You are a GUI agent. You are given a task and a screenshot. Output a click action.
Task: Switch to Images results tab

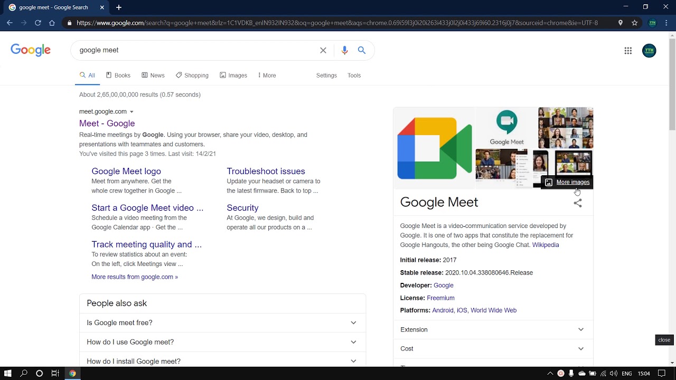pos(233,75)
